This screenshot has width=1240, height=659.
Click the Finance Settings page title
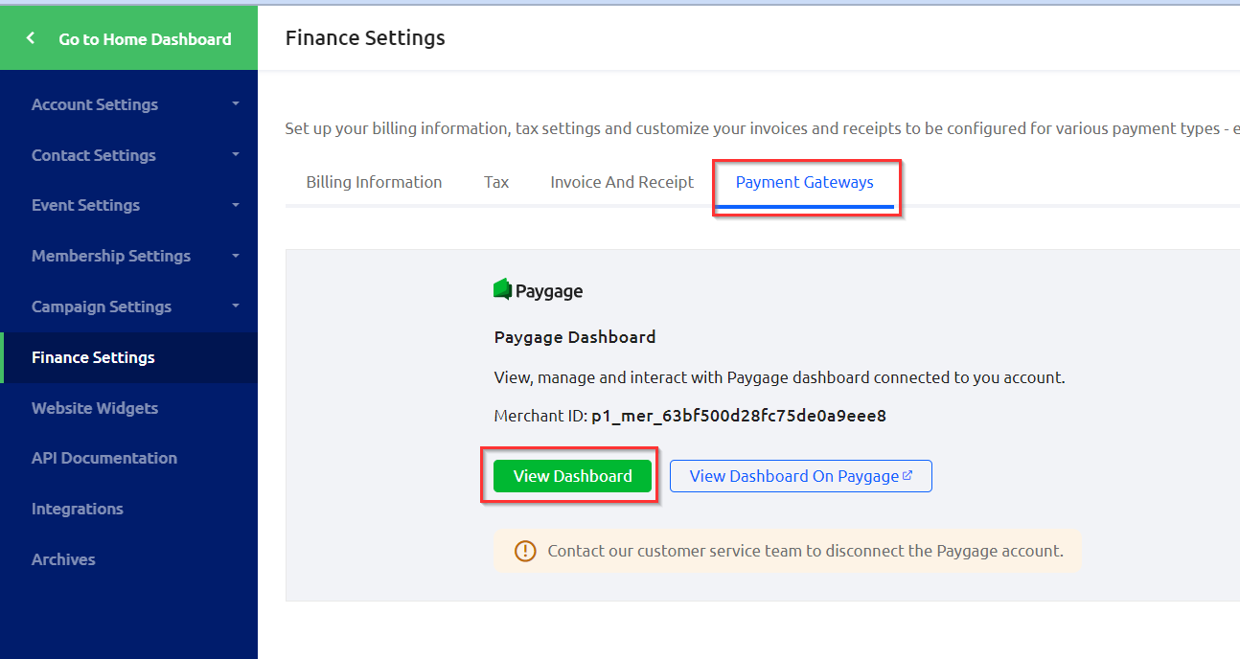(x=365, y=38)
